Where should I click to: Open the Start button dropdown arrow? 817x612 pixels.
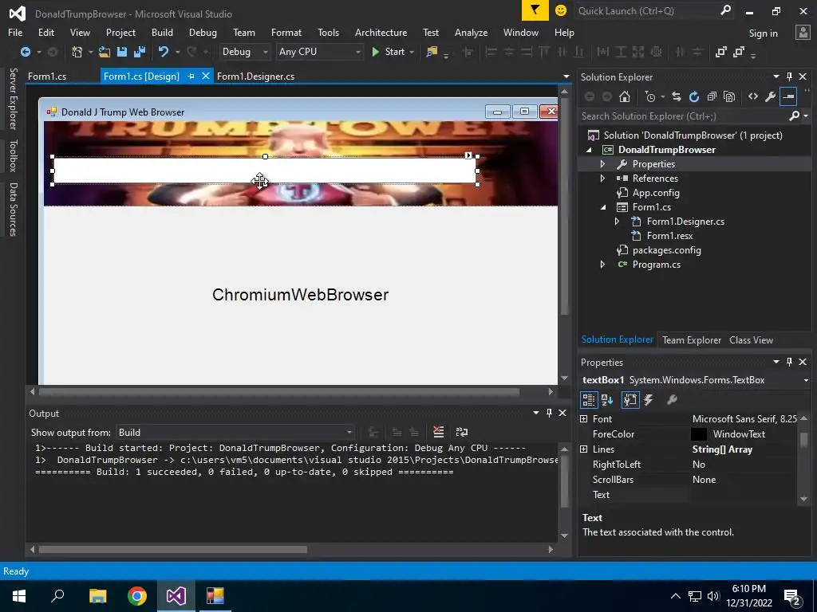(412, 52)
